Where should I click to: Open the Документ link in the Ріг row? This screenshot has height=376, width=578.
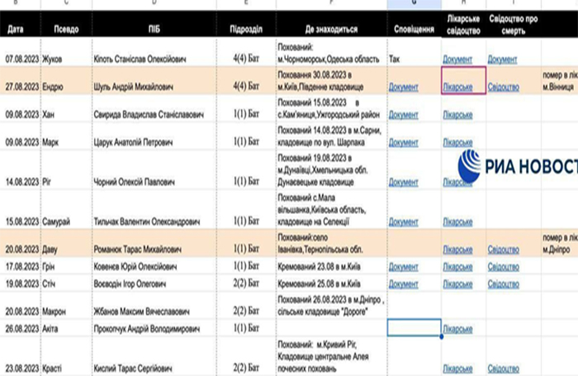point(403,182)
